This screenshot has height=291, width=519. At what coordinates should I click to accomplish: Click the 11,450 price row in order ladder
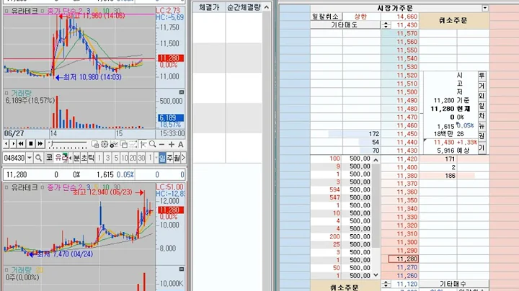(x=400, y=133)
